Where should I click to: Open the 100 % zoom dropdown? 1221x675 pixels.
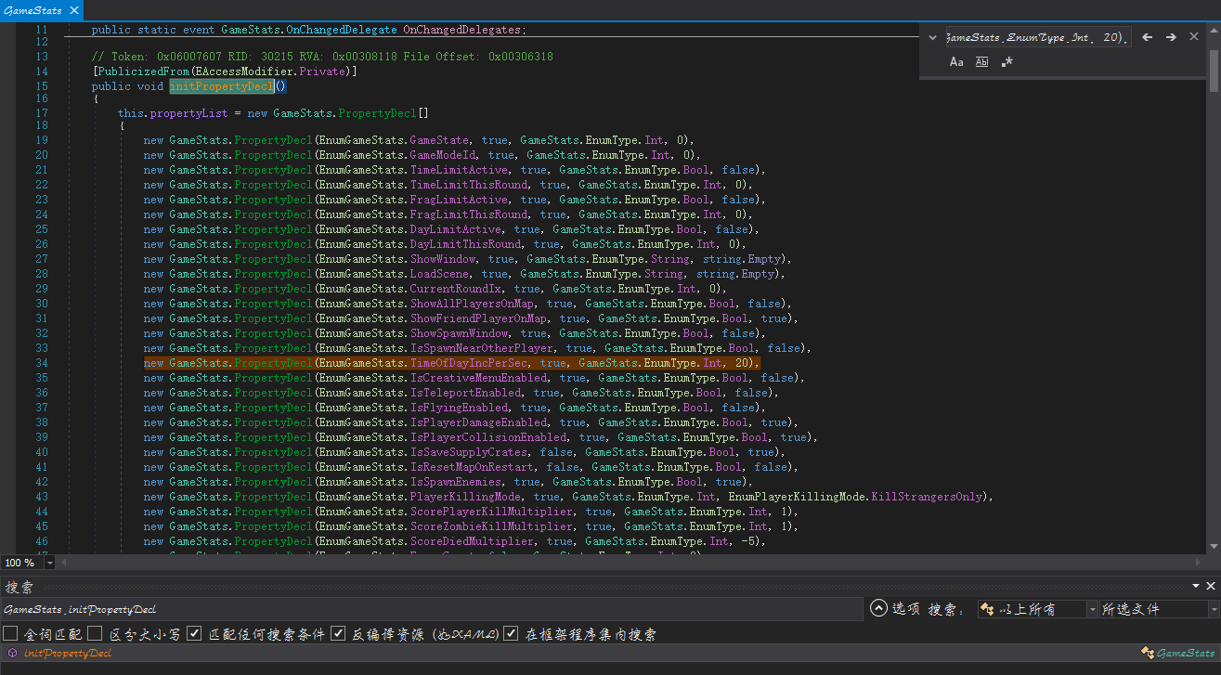coord(50,563)
